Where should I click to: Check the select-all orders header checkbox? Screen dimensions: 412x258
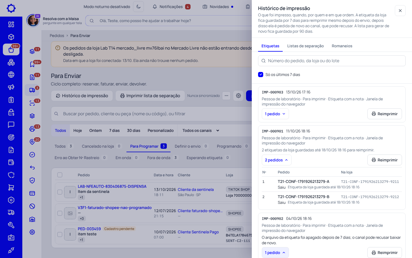(x=60, y=175)
